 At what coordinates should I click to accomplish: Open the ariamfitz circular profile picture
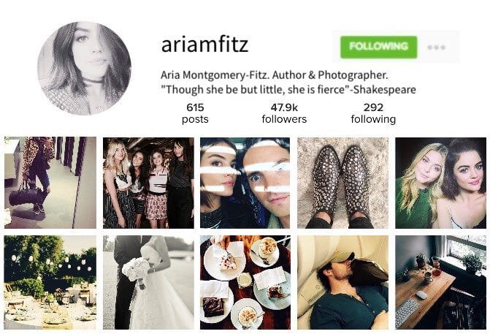(85, 68)
